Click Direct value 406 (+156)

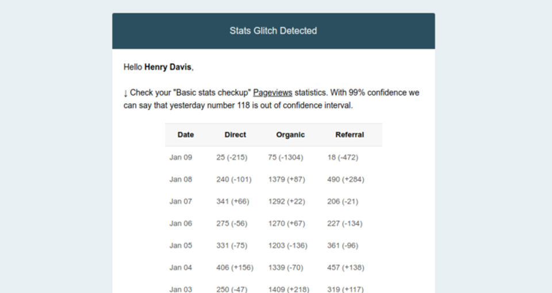tap(235, 268)
